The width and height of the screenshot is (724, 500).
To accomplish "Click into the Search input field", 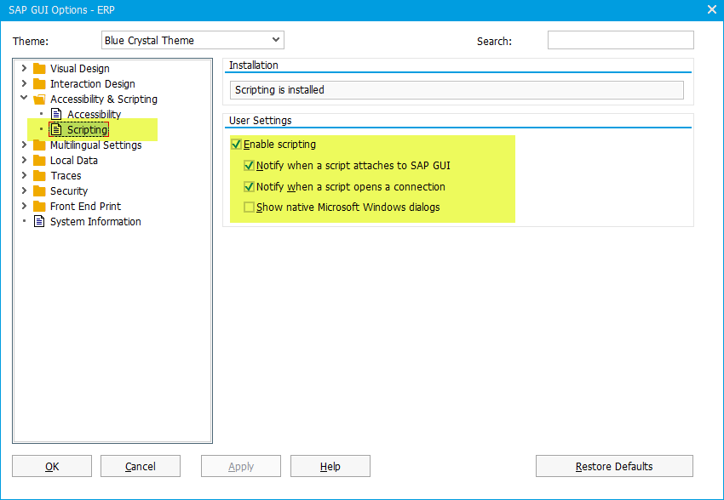I will click(x=621, y=40).
